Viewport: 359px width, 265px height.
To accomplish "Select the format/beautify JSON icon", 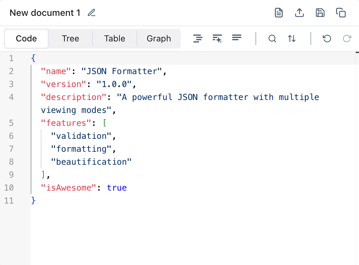I will coord(198,38).
